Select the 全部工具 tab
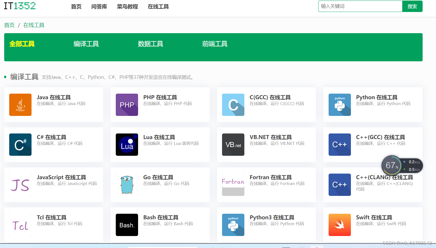 pyautogui.click(x=22, y=44)
